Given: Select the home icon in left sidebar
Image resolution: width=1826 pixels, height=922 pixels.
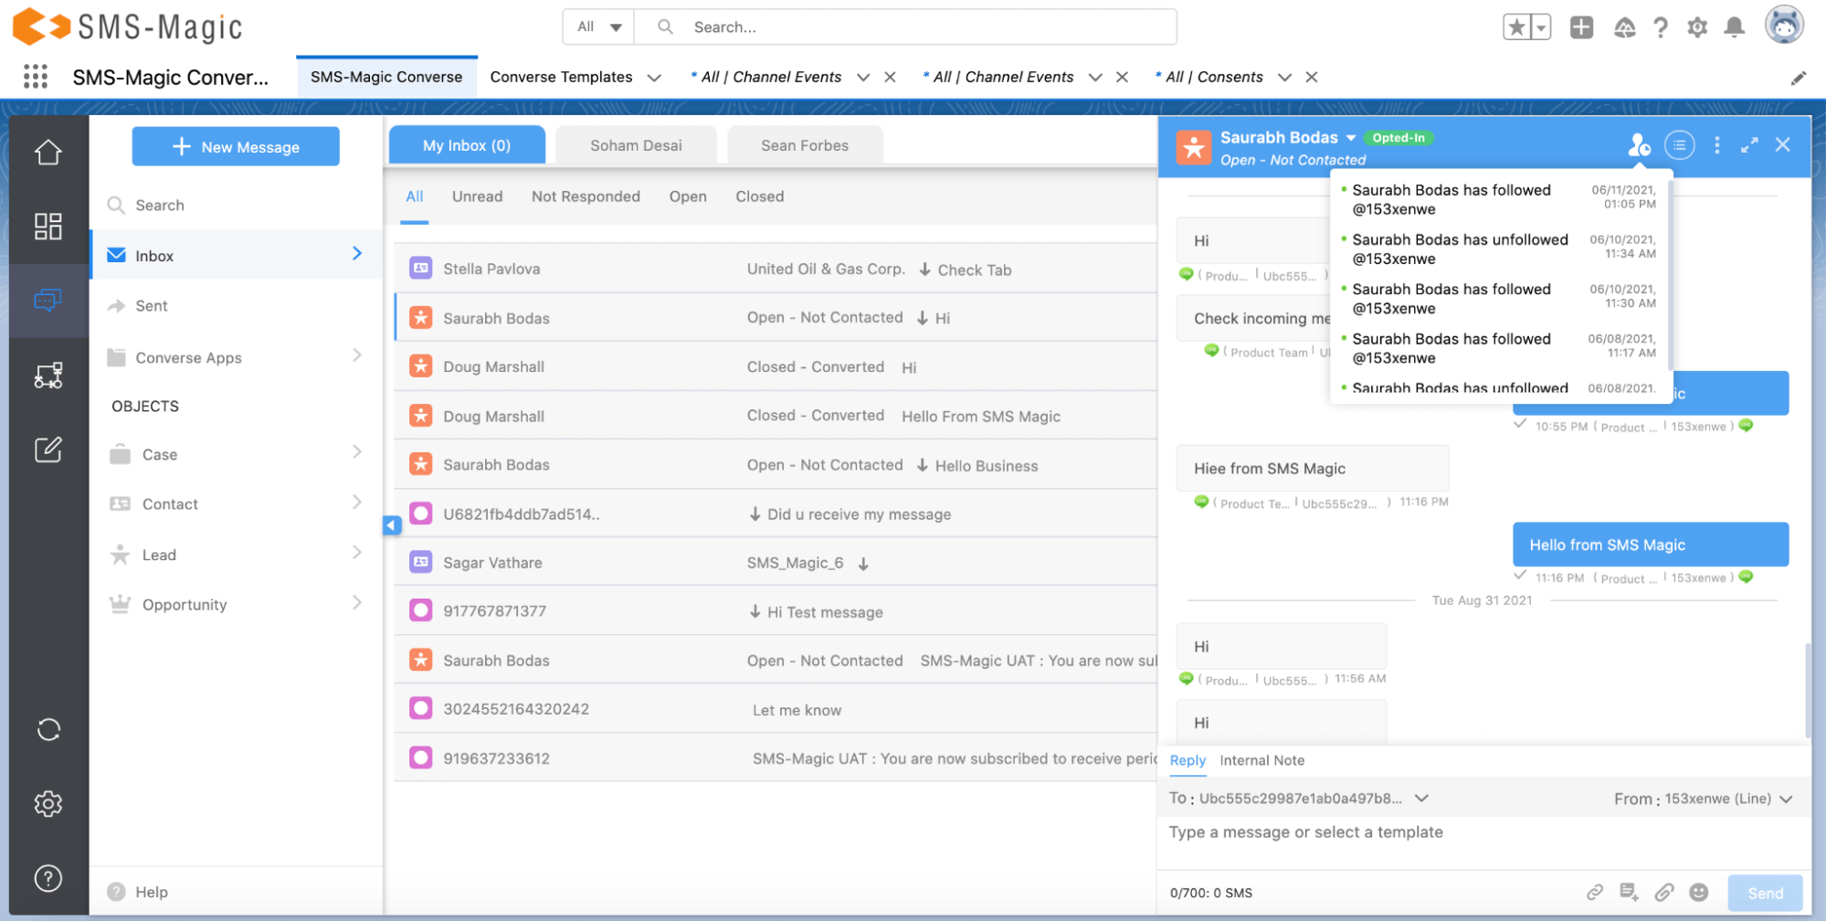Looking at the screenshot, I should (48, 152).
